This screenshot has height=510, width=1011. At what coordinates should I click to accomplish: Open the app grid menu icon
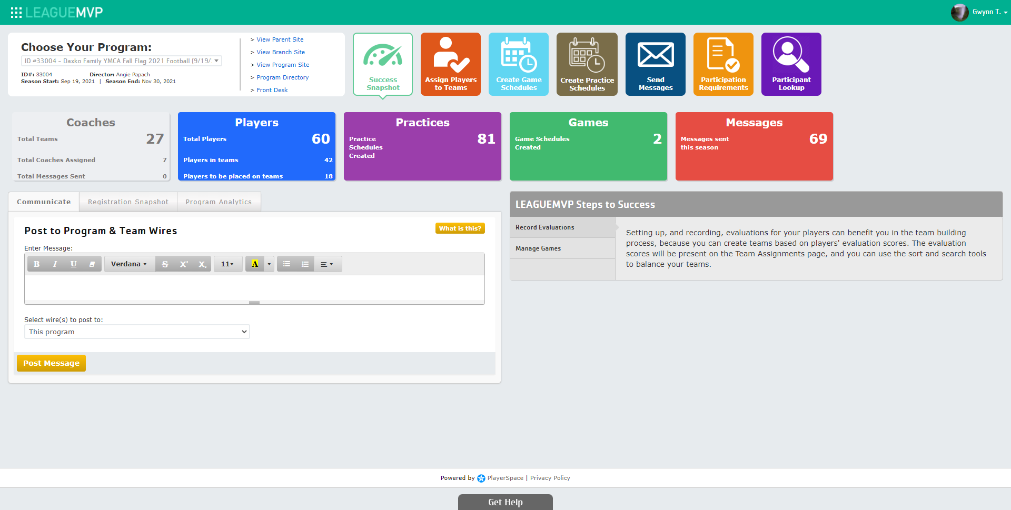16,13
